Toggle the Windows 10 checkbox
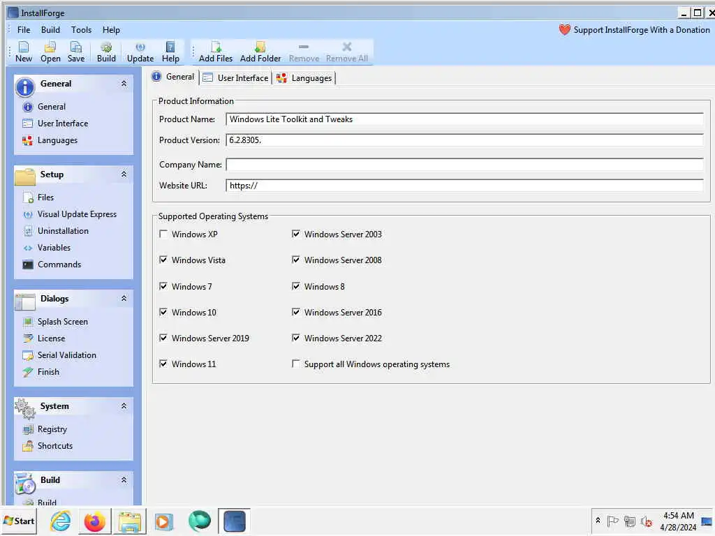This screenshot has width=715, height=536. 163,313
